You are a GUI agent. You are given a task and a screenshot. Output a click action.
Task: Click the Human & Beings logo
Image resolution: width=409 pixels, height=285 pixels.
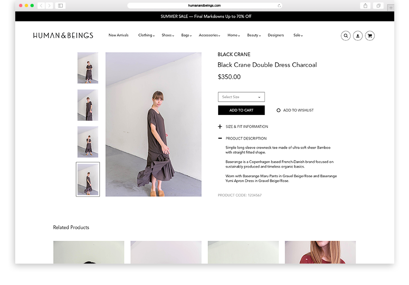pos(63,35)
